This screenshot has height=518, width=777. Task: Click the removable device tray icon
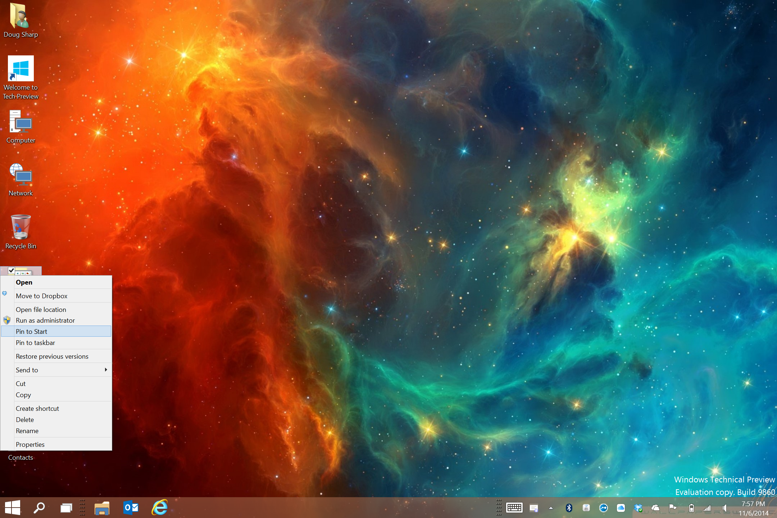pyautogui.click(x=586, y=508)
